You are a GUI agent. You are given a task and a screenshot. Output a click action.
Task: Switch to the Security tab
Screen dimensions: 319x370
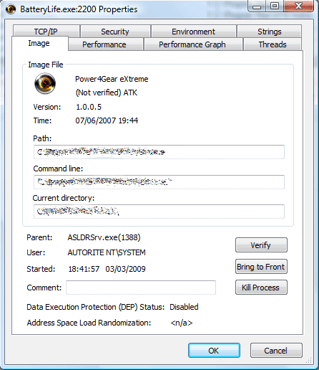(x=115, y=32)
